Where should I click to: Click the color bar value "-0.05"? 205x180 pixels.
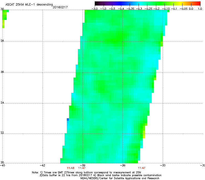tap(184, 9)
